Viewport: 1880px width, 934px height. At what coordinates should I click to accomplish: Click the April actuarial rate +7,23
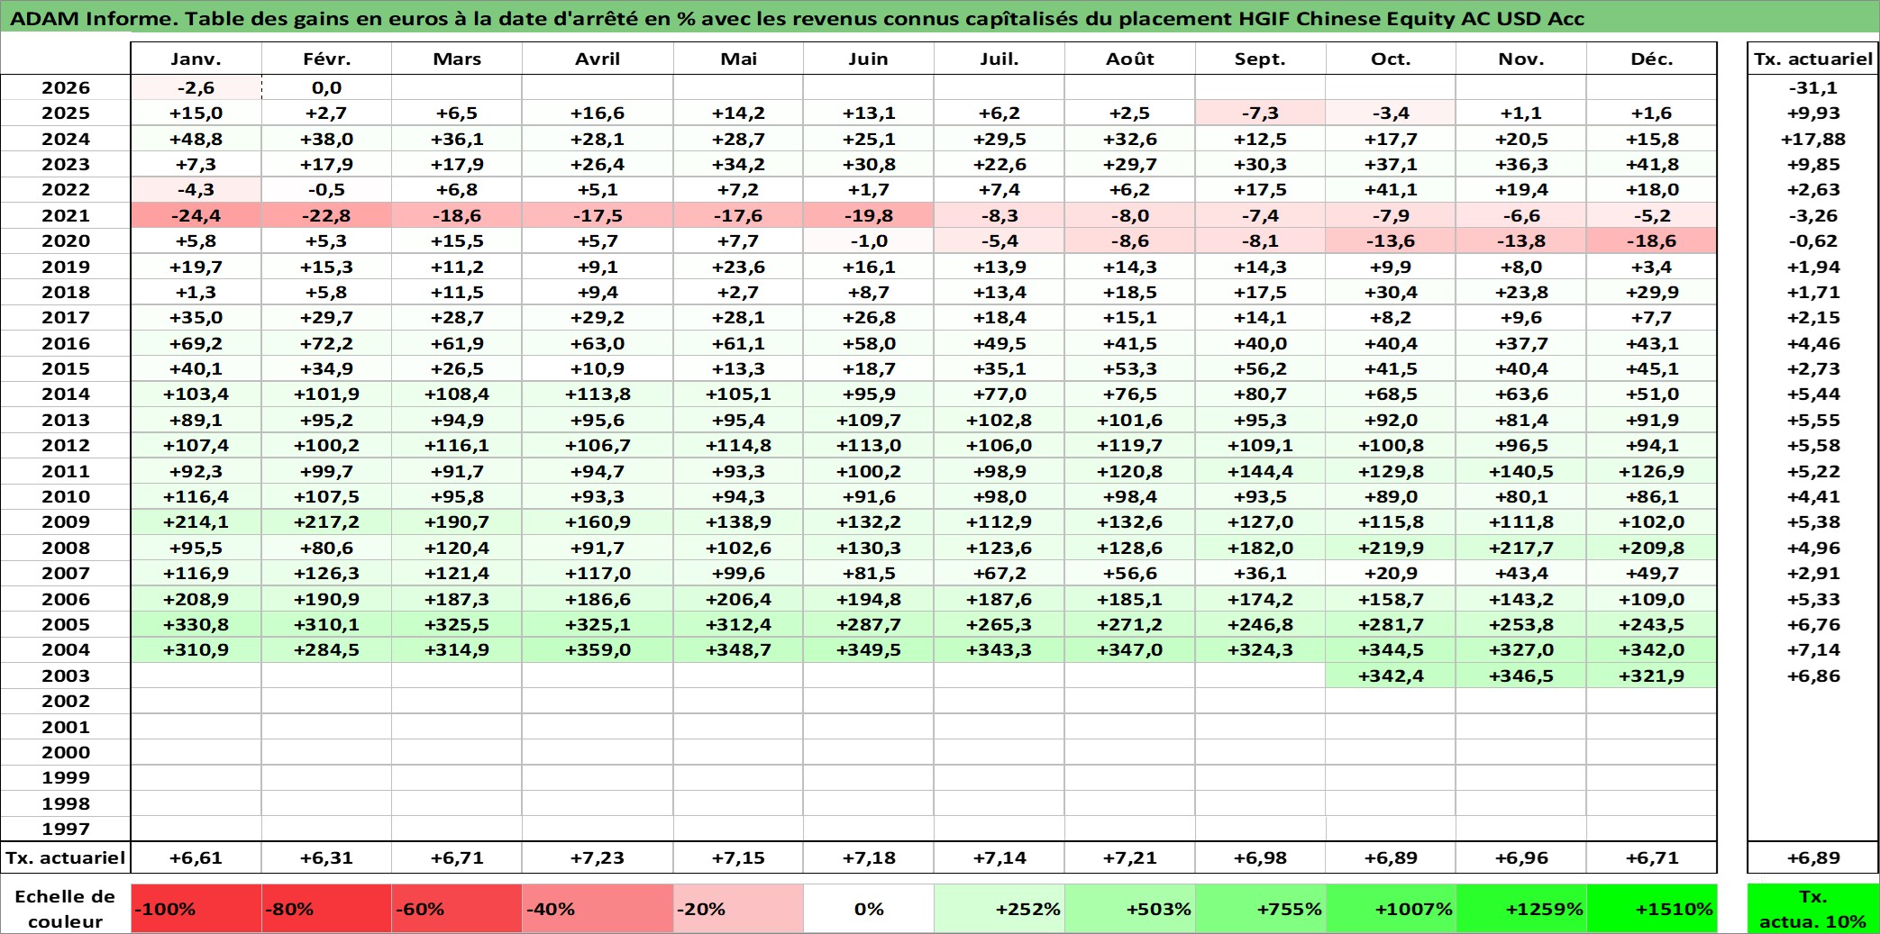[598, 857]
